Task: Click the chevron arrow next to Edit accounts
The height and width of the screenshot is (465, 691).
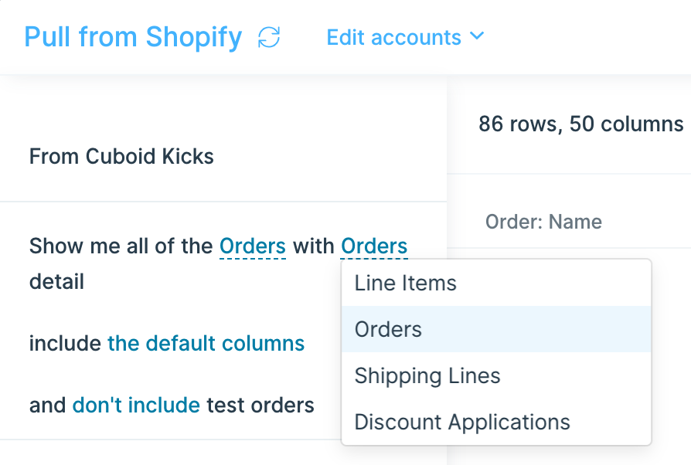Action: 477,36
